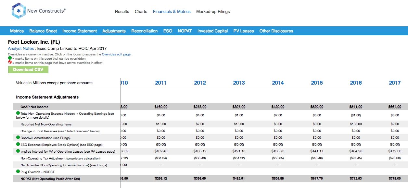408x188 pixels.
Task: Click the Analyst Notes link
Action: coord(21,49)
